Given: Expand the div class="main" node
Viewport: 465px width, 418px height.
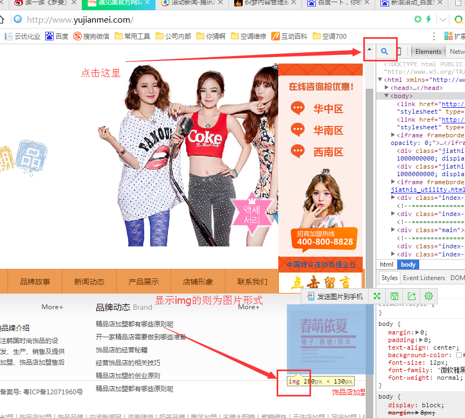Looking at the screenshot, I should pyautogui.click(x=393, y=230).
